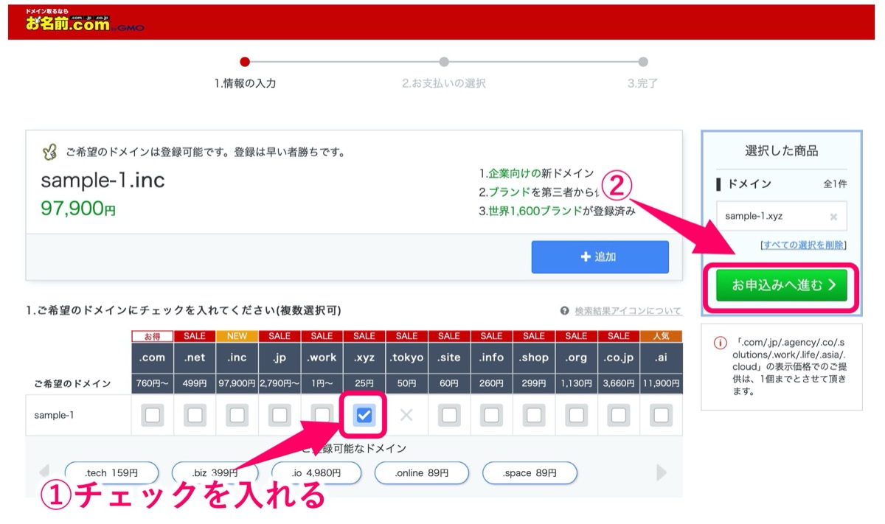Screen dimensions: 885x524
Task: Click the 25円 price under .xyz
Action: [364, 384]
